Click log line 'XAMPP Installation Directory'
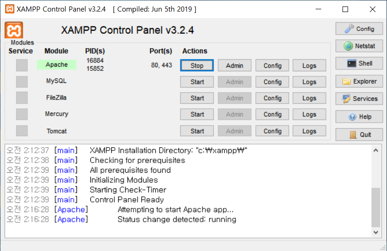Viewport: 387px width, 251px height. tap(168, 151)
